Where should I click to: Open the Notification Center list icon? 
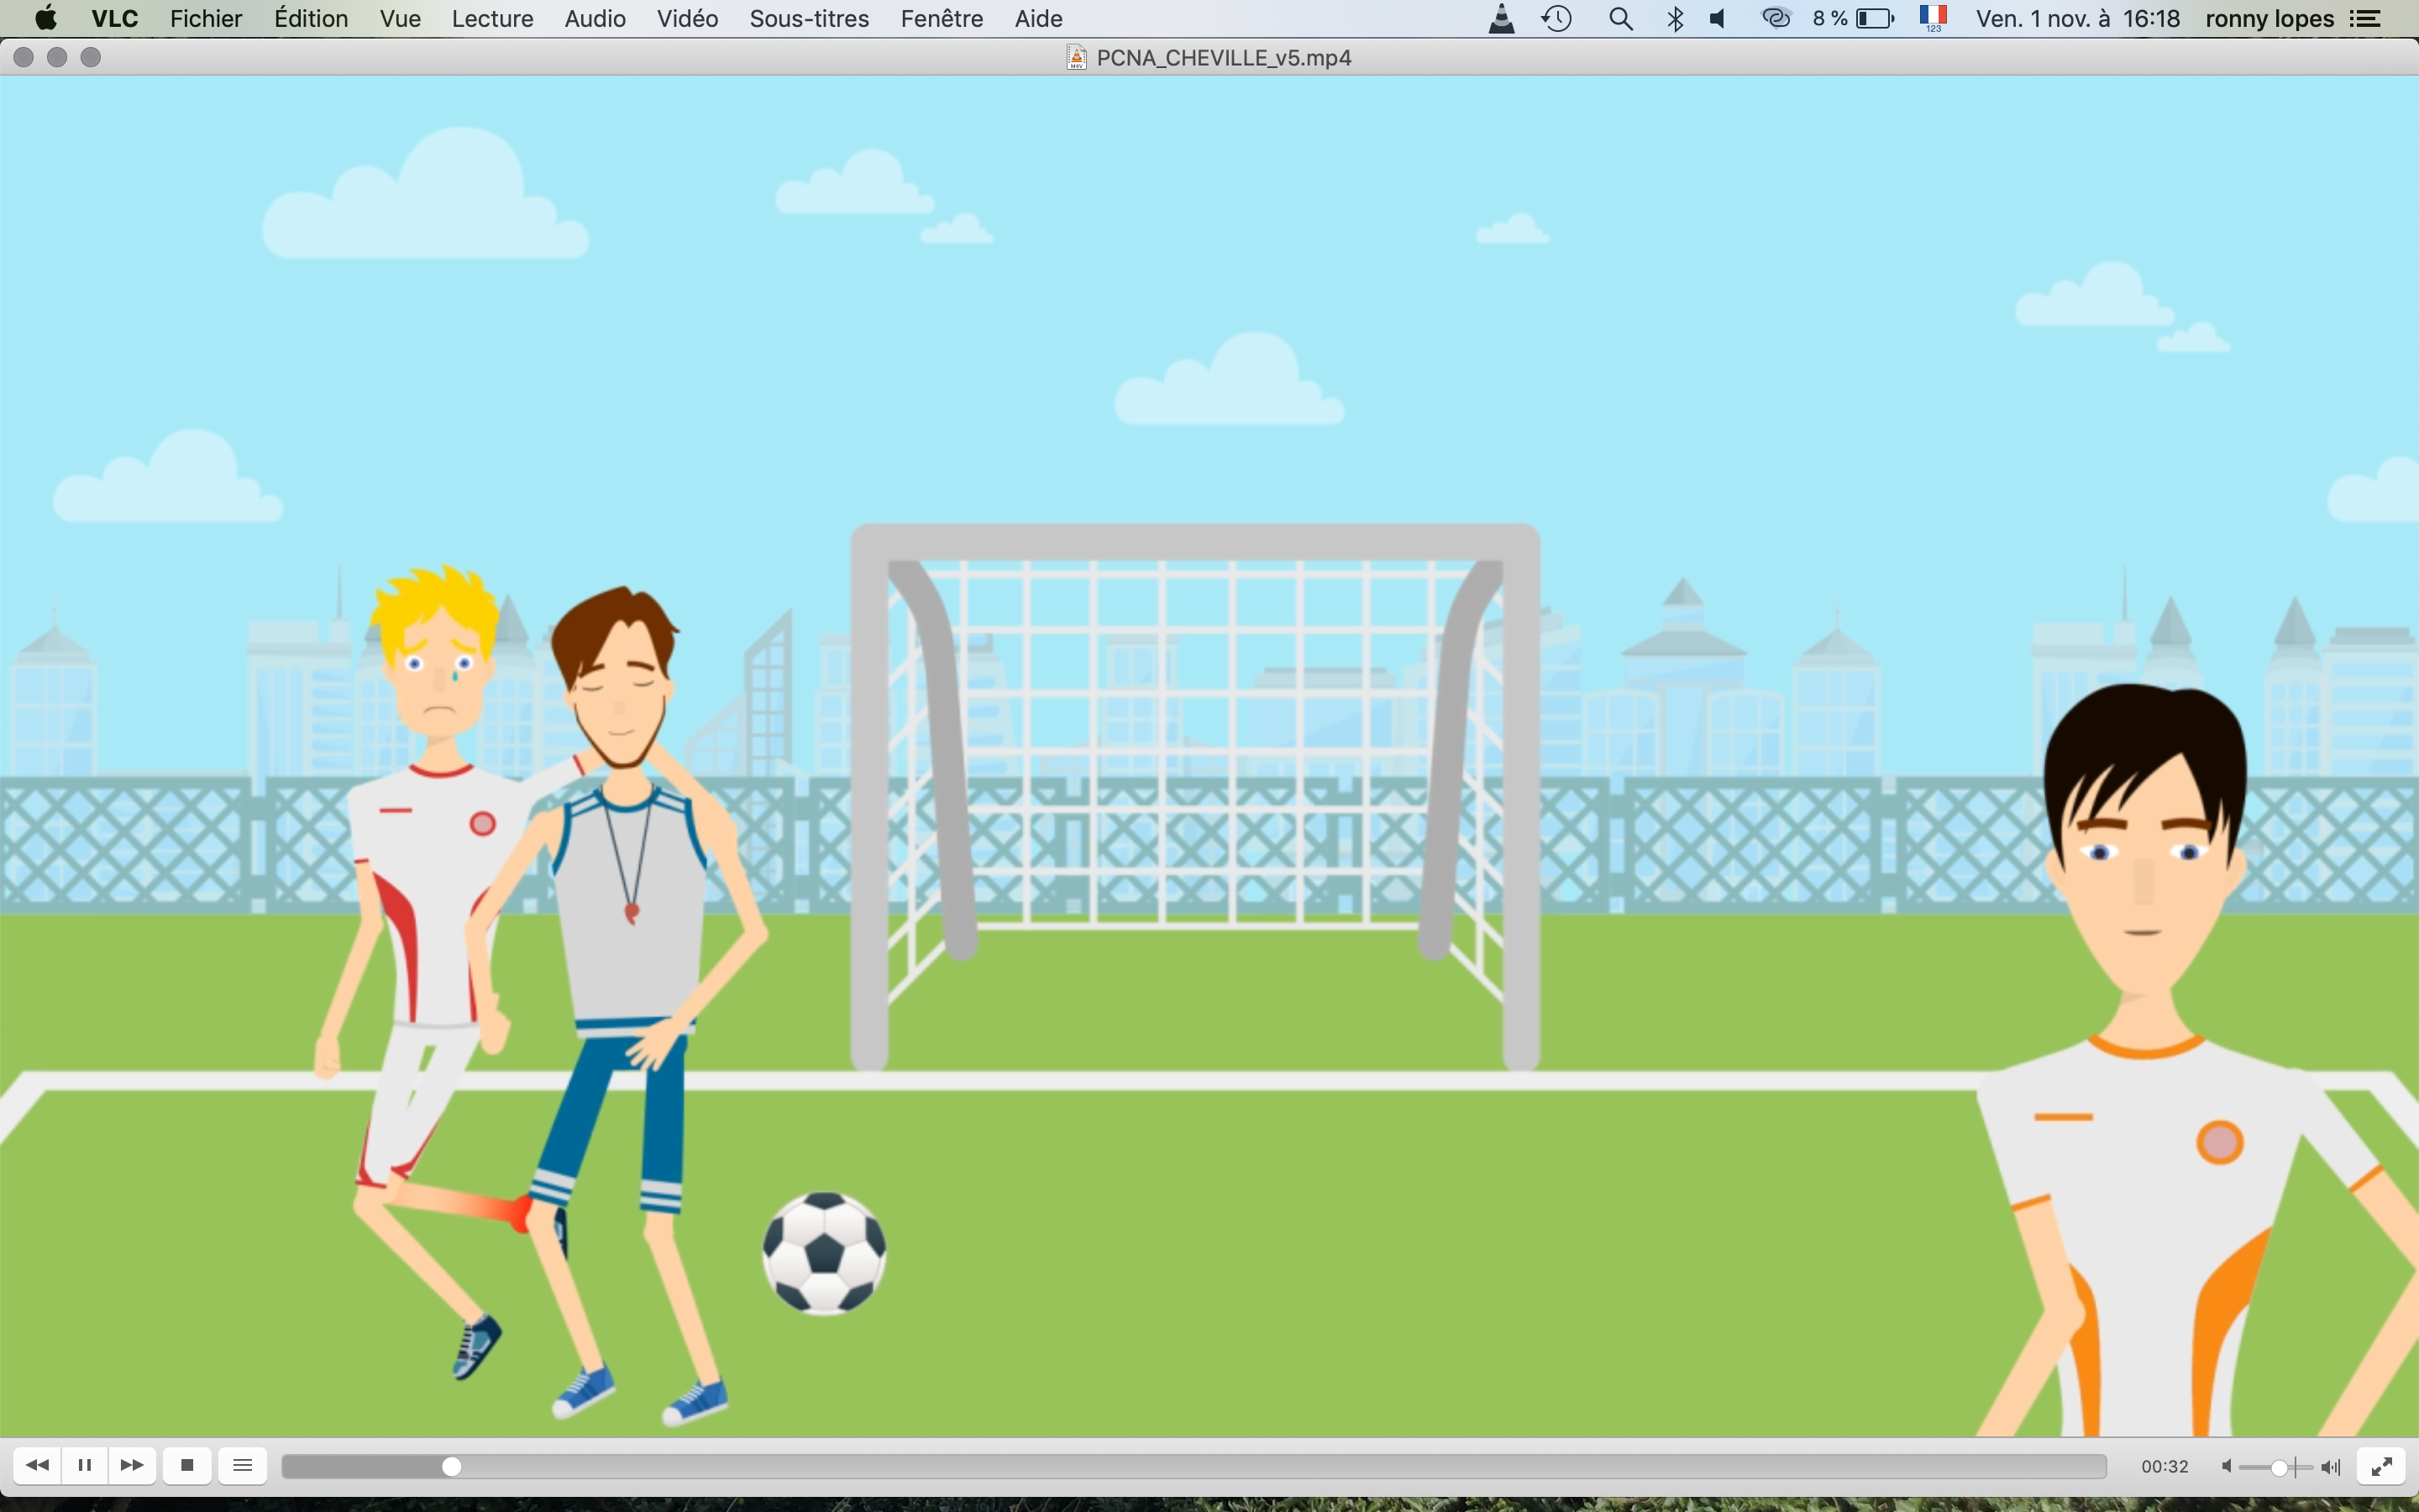pyautogui.click(x=2365, y=18)
